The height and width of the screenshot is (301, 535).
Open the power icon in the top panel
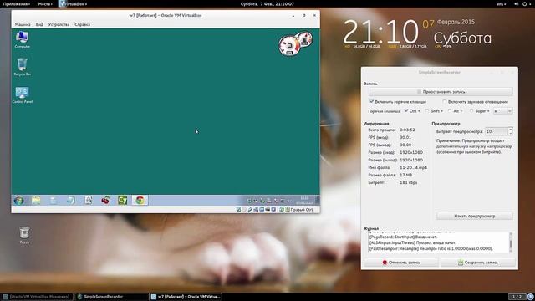(x=525, y=3)
